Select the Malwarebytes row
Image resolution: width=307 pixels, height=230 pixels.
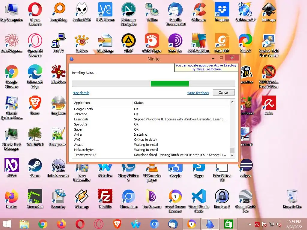pyautogui.click(x=151, y=150)
